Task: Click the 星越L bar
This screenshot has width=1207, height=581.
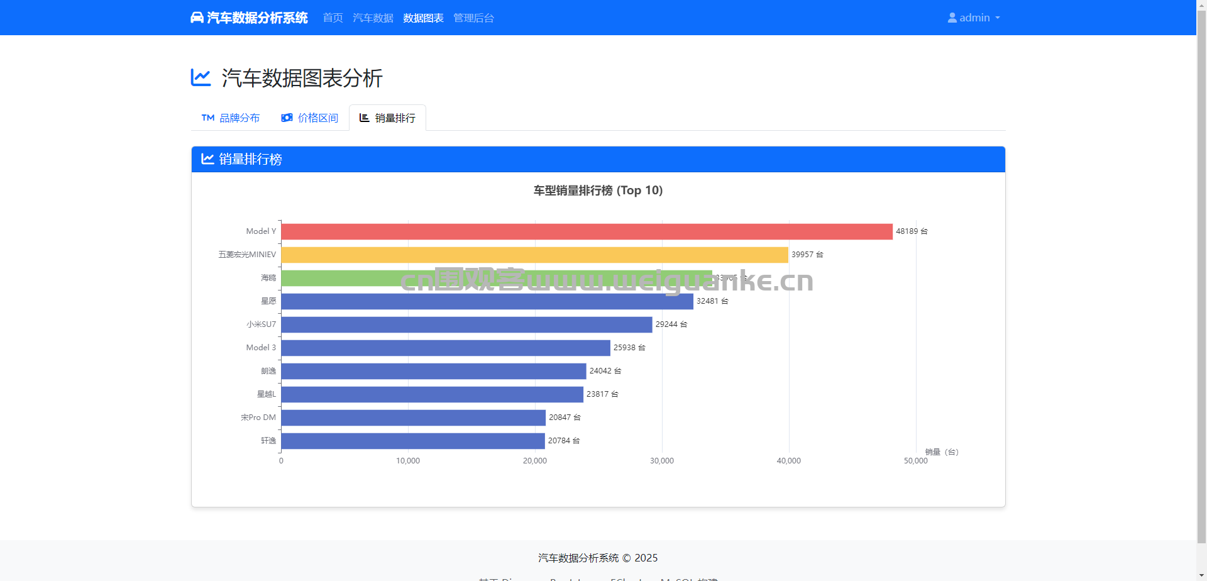Action: (433, 394)
